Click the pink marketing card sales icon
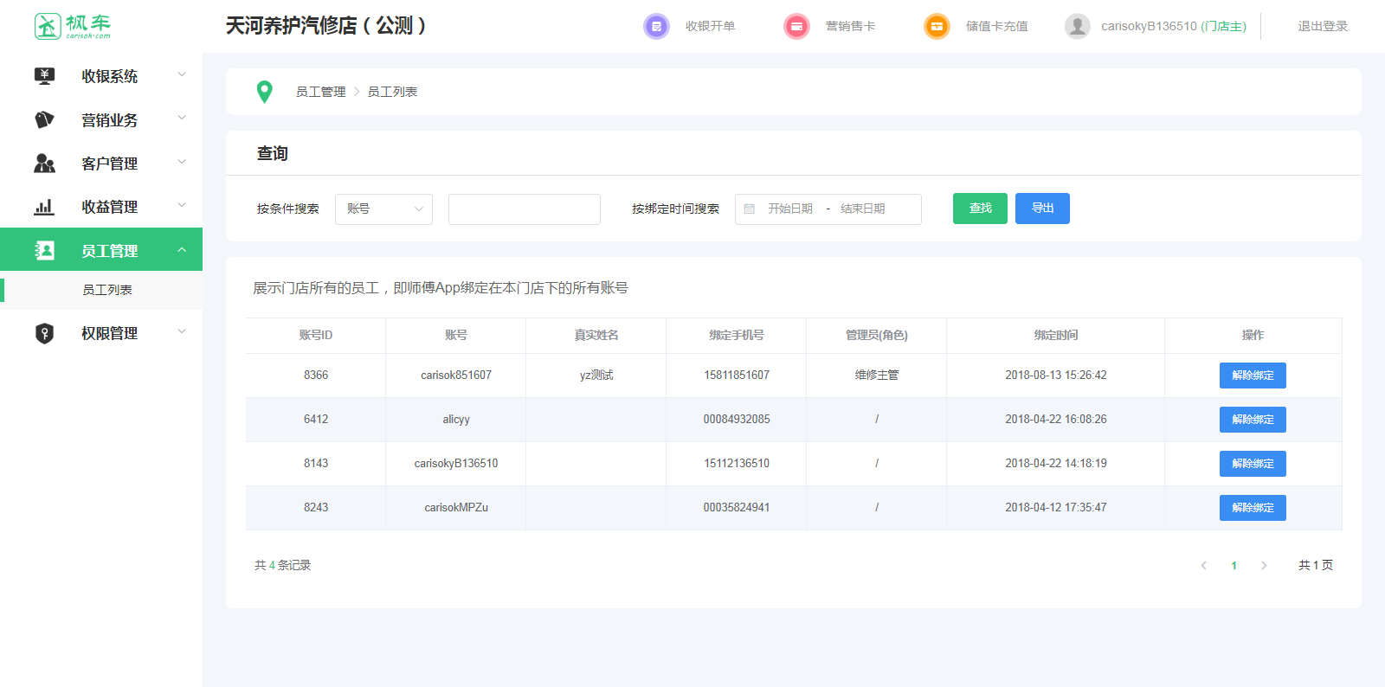 [x=796, y=27]
